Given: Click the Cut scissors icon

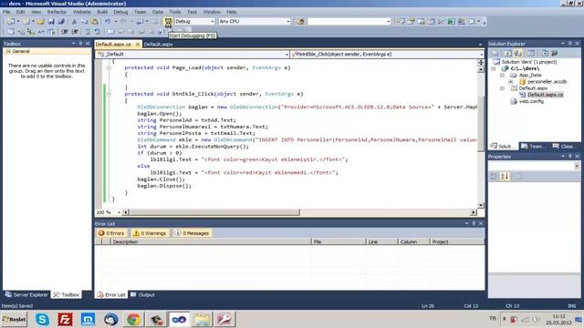Looking at the screenshot, I should [74, 22].
